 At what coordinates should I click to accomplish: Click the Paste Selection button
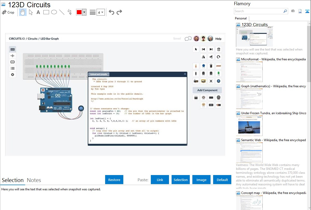(x=180, y=180)
